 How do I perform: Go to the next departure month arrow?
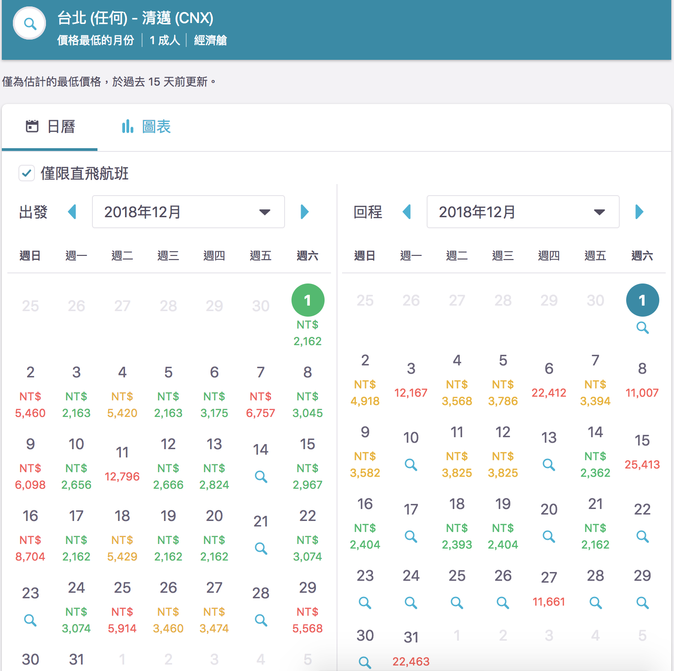[x=304, y=212]
